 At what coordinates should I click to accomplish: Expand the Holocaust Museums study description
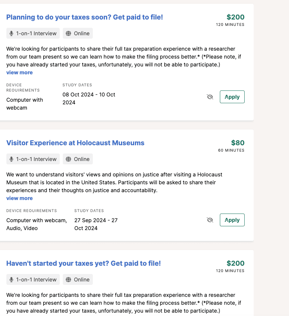[19, 198]
